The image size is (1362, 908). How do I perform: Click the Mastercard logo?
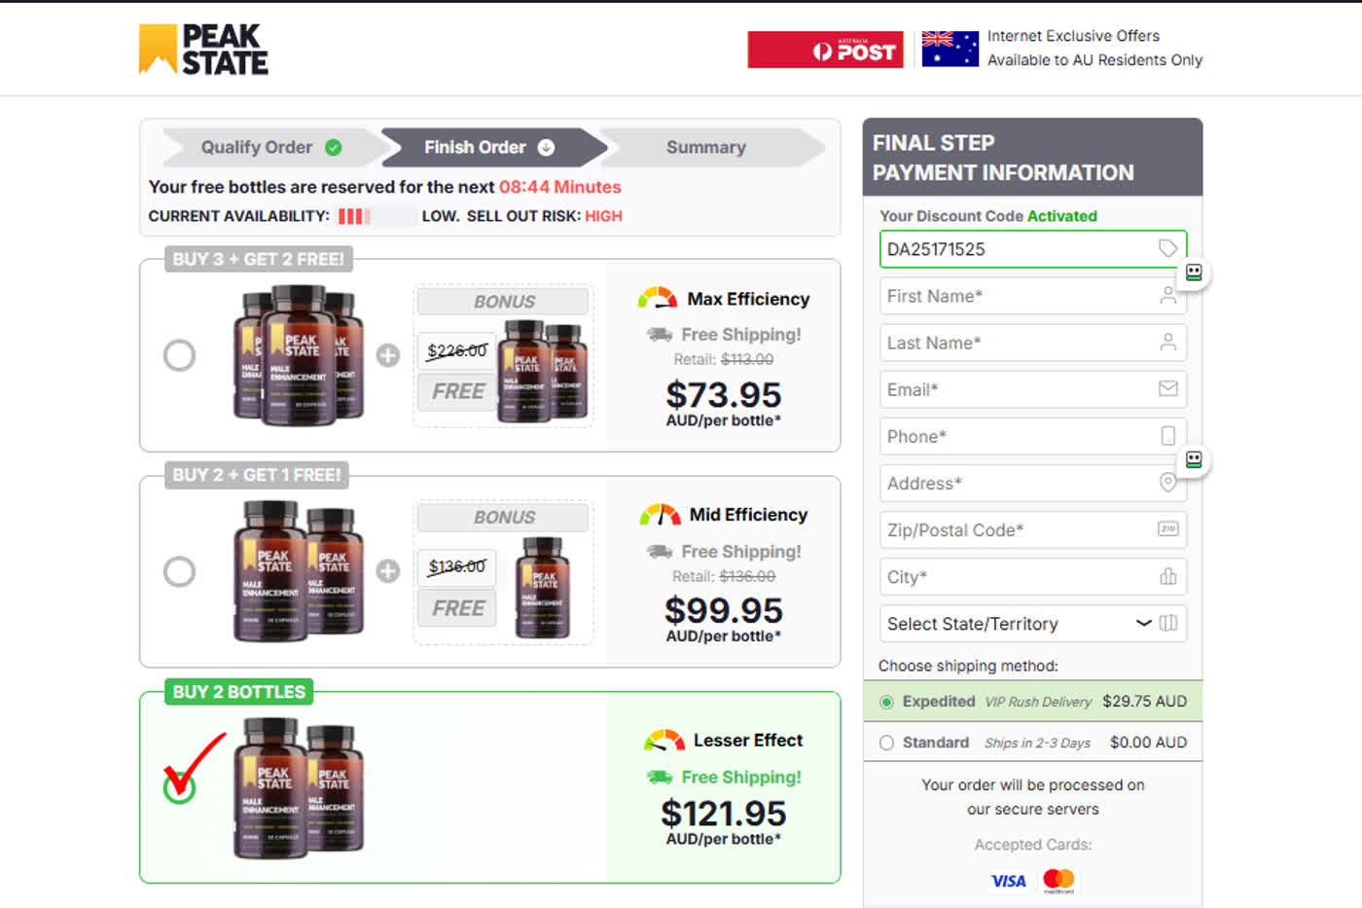pos(1058,881)
